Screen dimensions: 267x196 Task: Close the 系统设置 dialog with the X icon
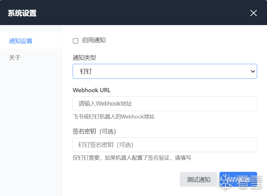(x=254, y=13)
